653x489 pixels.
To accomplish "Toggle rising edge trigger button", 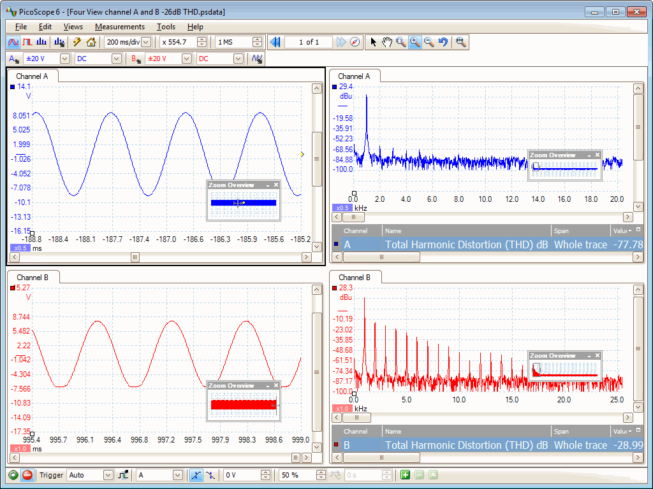I will coord(196,475).
